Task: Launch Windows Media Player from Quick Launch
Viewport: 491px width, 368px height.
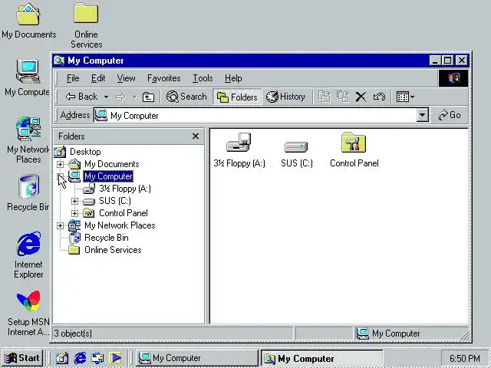Action: coord(115,358)
